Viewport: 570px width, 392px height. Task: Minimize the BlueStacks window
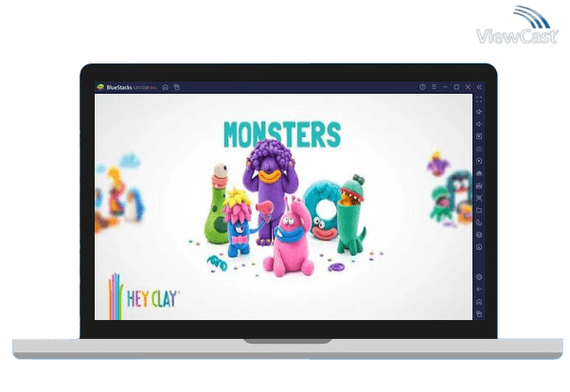445,87
